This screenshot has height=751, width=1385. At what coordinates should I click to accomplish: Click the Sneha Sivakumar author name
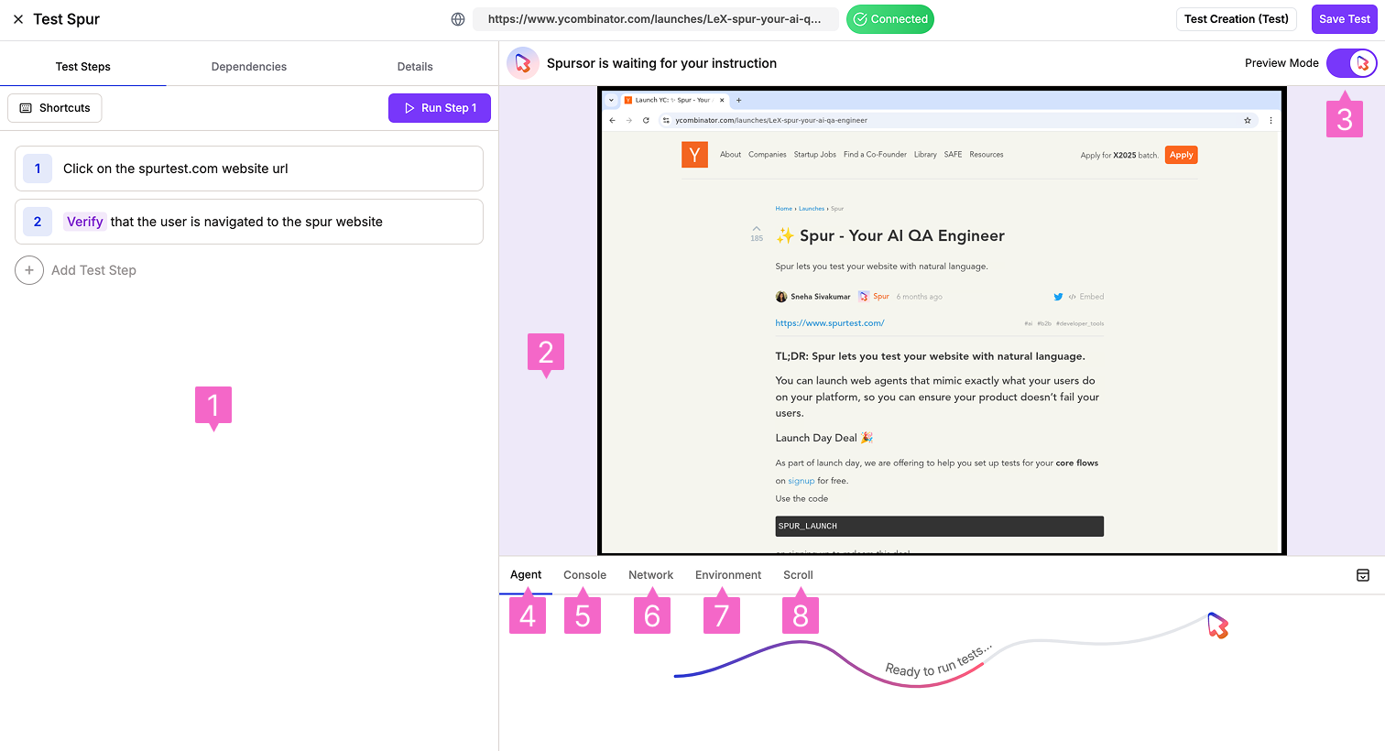(821, 297)
